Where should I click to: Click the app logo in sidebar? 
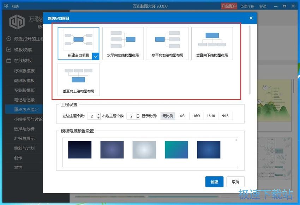coord(17,22)
